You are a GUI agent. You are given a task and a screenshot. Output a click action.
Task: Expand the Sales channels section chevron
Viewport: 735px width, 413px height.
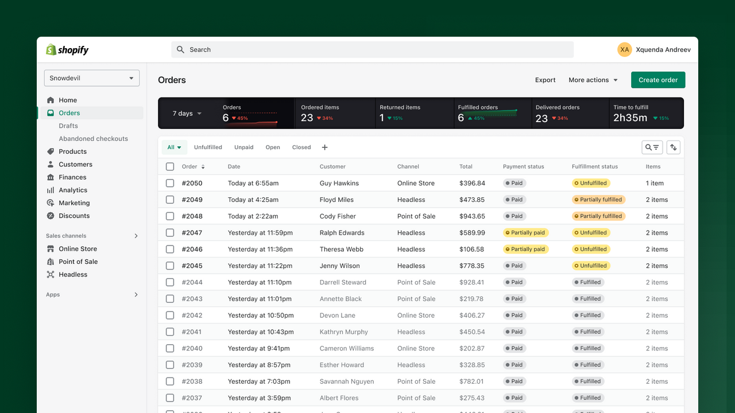136,236
